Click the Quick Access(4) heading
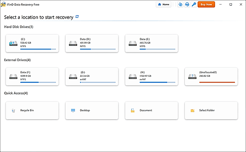The width and height of the screenshot is (246, 152). [16, 93]
